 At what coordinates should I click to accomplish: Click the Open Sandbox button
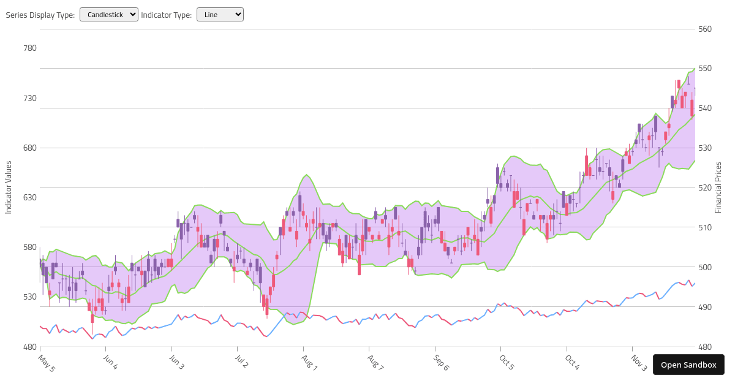point(688,364)
